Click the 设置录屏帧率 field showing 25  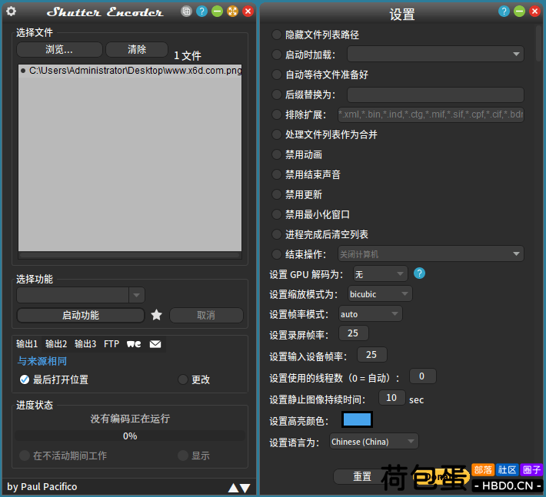pos(353,333)
